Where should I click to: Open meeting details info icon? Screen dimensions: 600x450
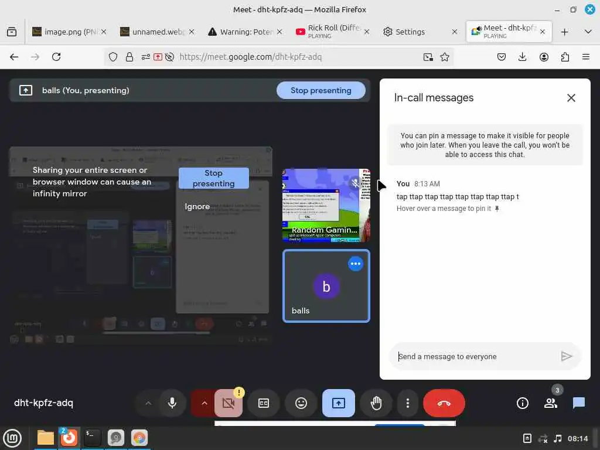click(522, 403)
